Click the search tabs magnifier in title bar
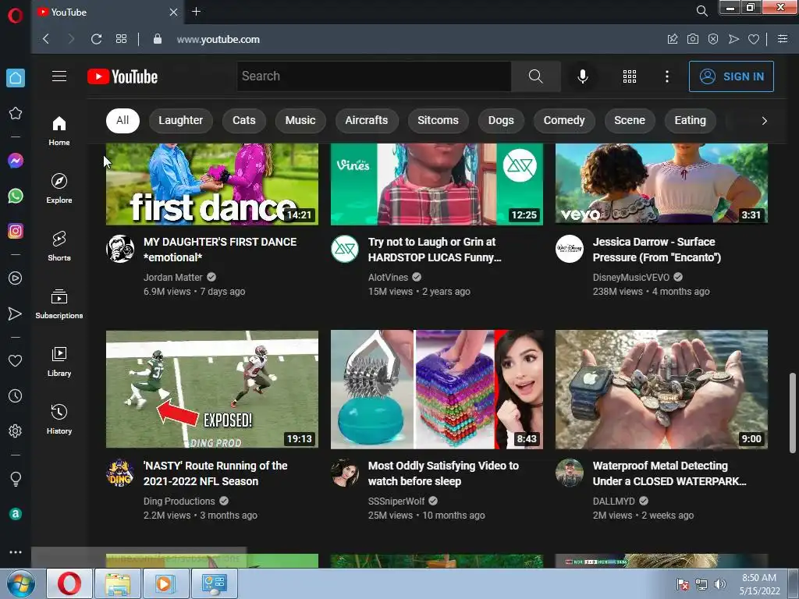The height and width of the screenshot is (599, 799). point(701,11)
